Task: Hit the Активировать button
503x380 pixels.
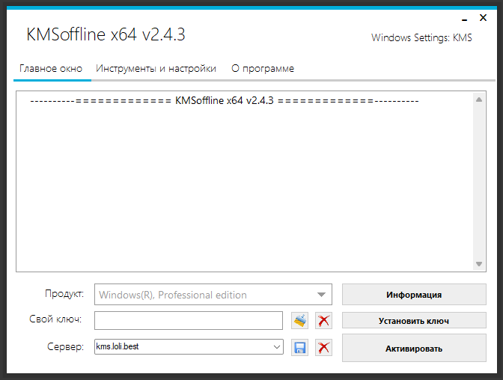Action: 414,349
